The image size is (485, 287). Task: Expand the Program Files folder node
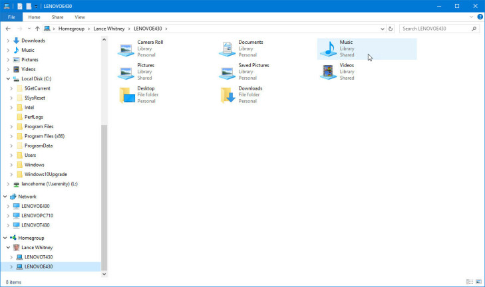[11, 127]
